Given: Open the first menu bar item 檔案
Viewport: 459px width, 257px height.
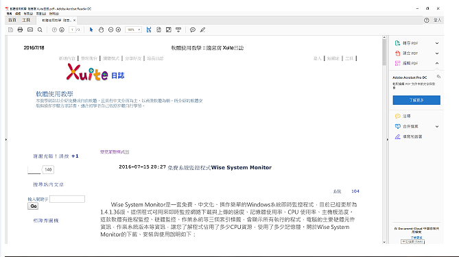Looking at the screenshot, I should [10, 14].
